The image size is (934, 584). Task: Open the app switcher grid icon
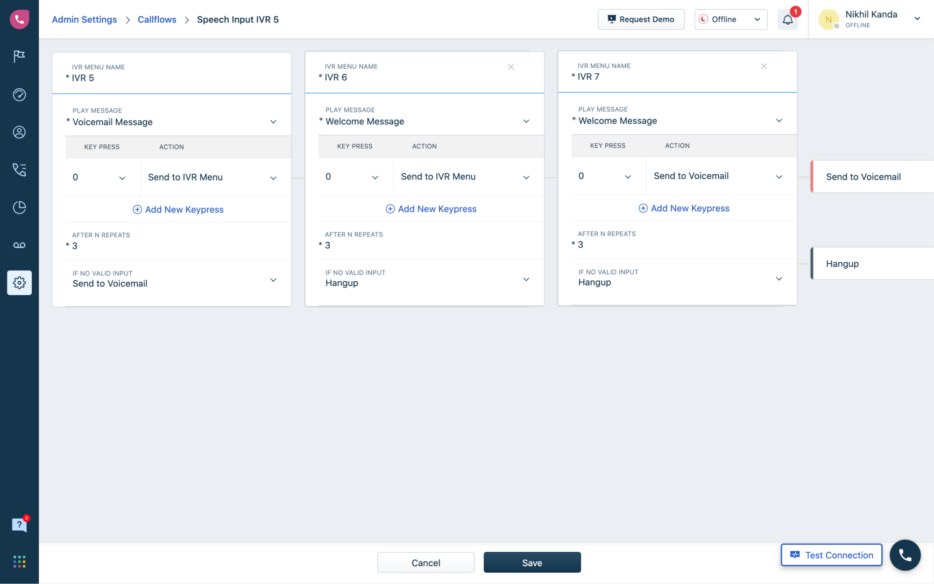pyautogui.click(x=19, y=561)
